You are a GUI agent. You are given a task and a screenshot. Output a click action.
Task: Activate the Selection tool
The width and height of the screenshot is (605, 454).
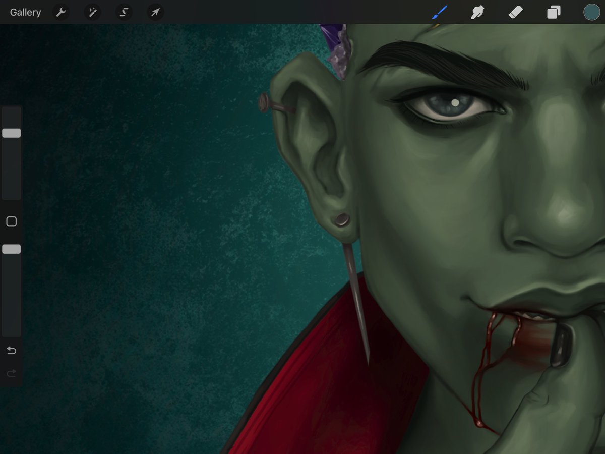(124, 12)
